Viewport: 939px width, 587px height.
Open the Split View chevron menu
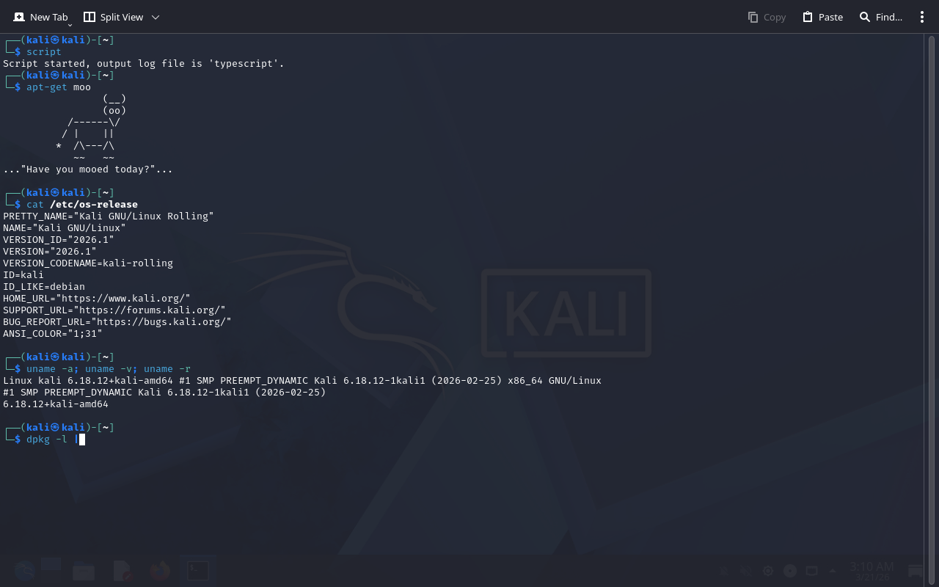(x=156, y=17)
